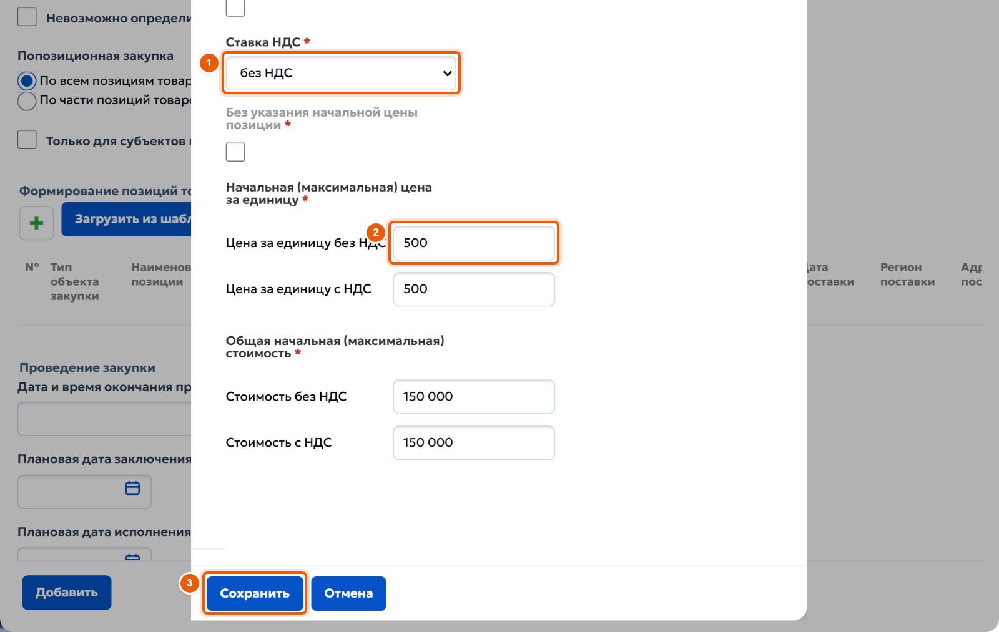Select the 'По части позиций товара' radio button
This screenshot has width=999, height=632.
27,100
